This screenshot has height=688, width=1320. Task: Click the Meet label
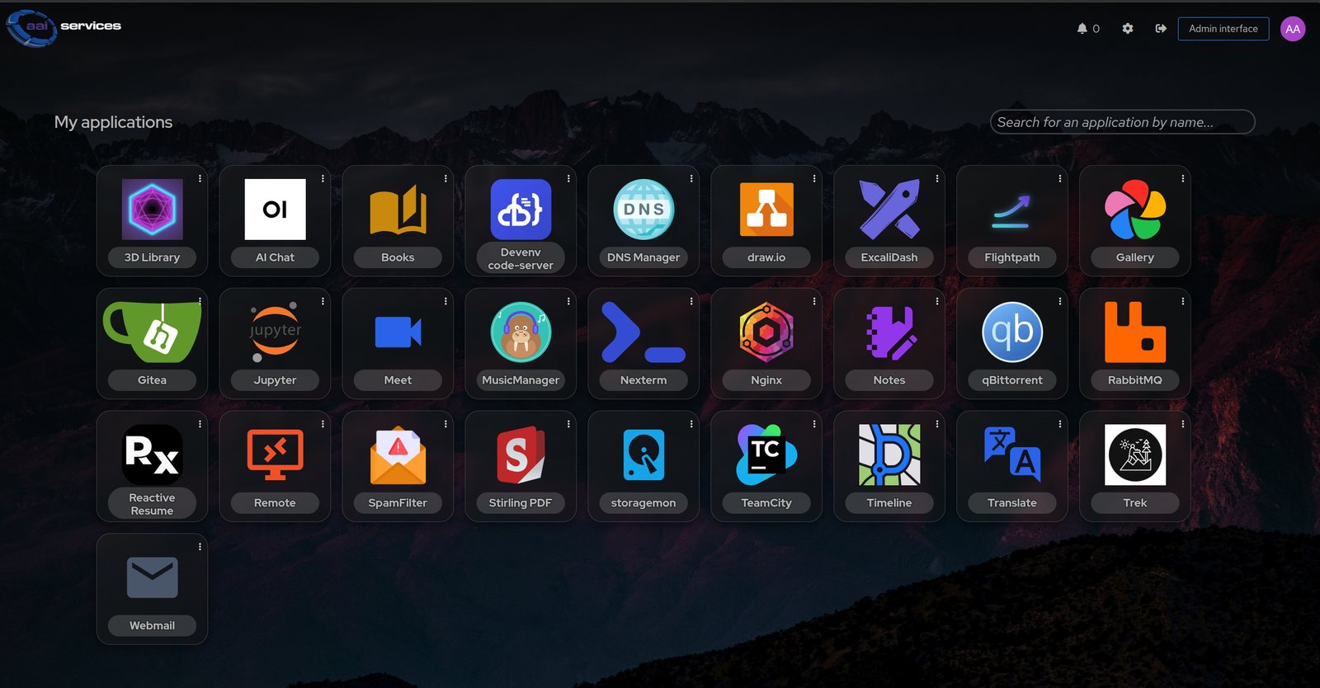398,380
